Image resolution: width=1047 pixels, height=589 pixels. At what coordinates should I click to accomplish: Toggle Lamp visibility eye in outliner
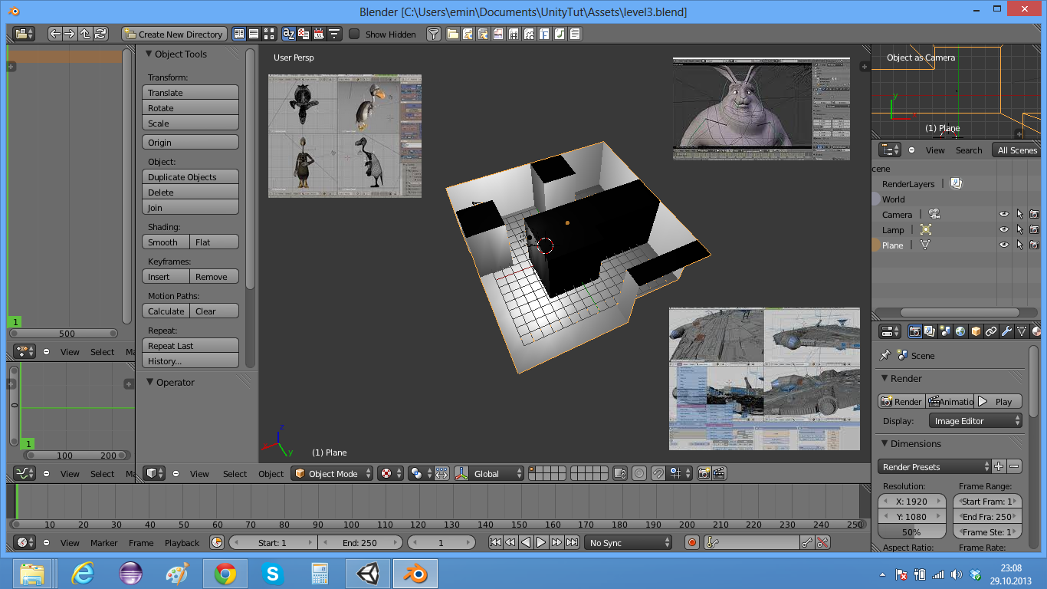click(1003, 229)
